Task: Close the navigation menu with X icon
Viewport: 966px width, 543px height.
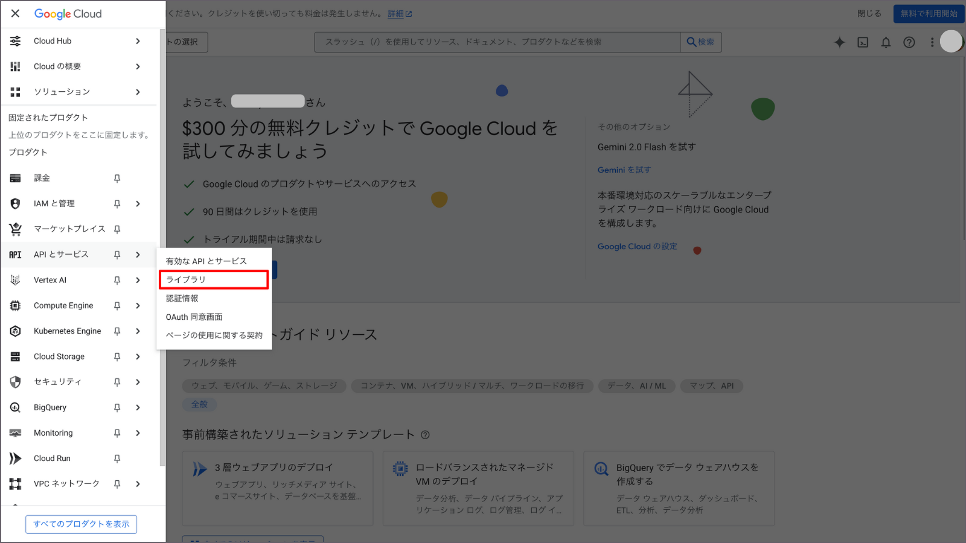Action: click(15, 13)
